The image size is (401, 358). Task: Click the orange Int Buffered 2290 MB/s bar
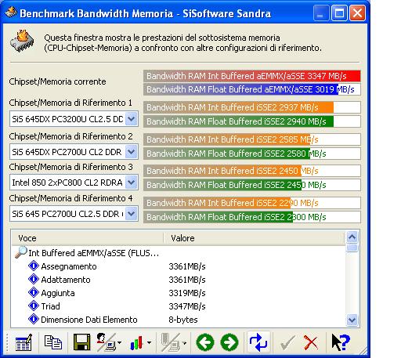[252, 203]
